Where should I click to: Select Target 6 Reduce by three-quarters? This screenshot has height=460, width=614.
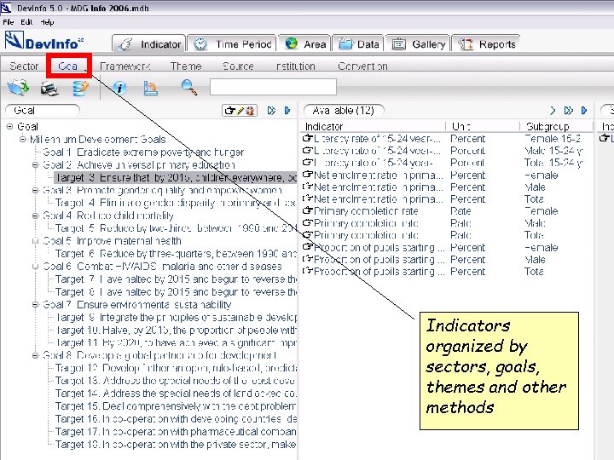(x=176, y=254)
